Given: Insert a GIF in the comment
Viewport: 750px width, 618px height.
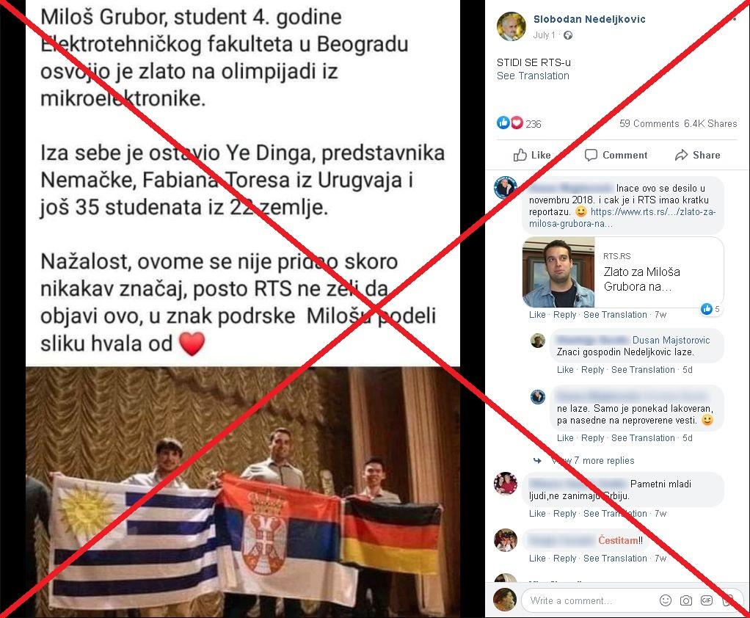Looking at the screenshot, I should [707, 600].
